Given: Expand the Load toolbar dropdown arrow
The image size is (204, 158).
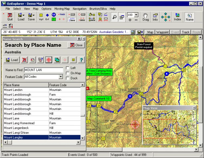Looking at the screenshot, I should [24, 15].
